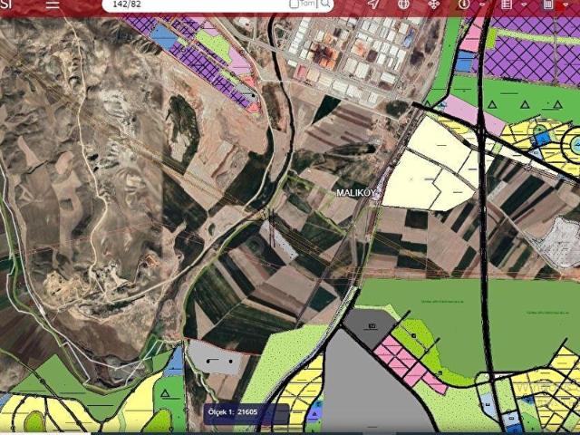
Task: Toggle the 'Tam' checkbox in search bar
Action: (x=295, y=5)
